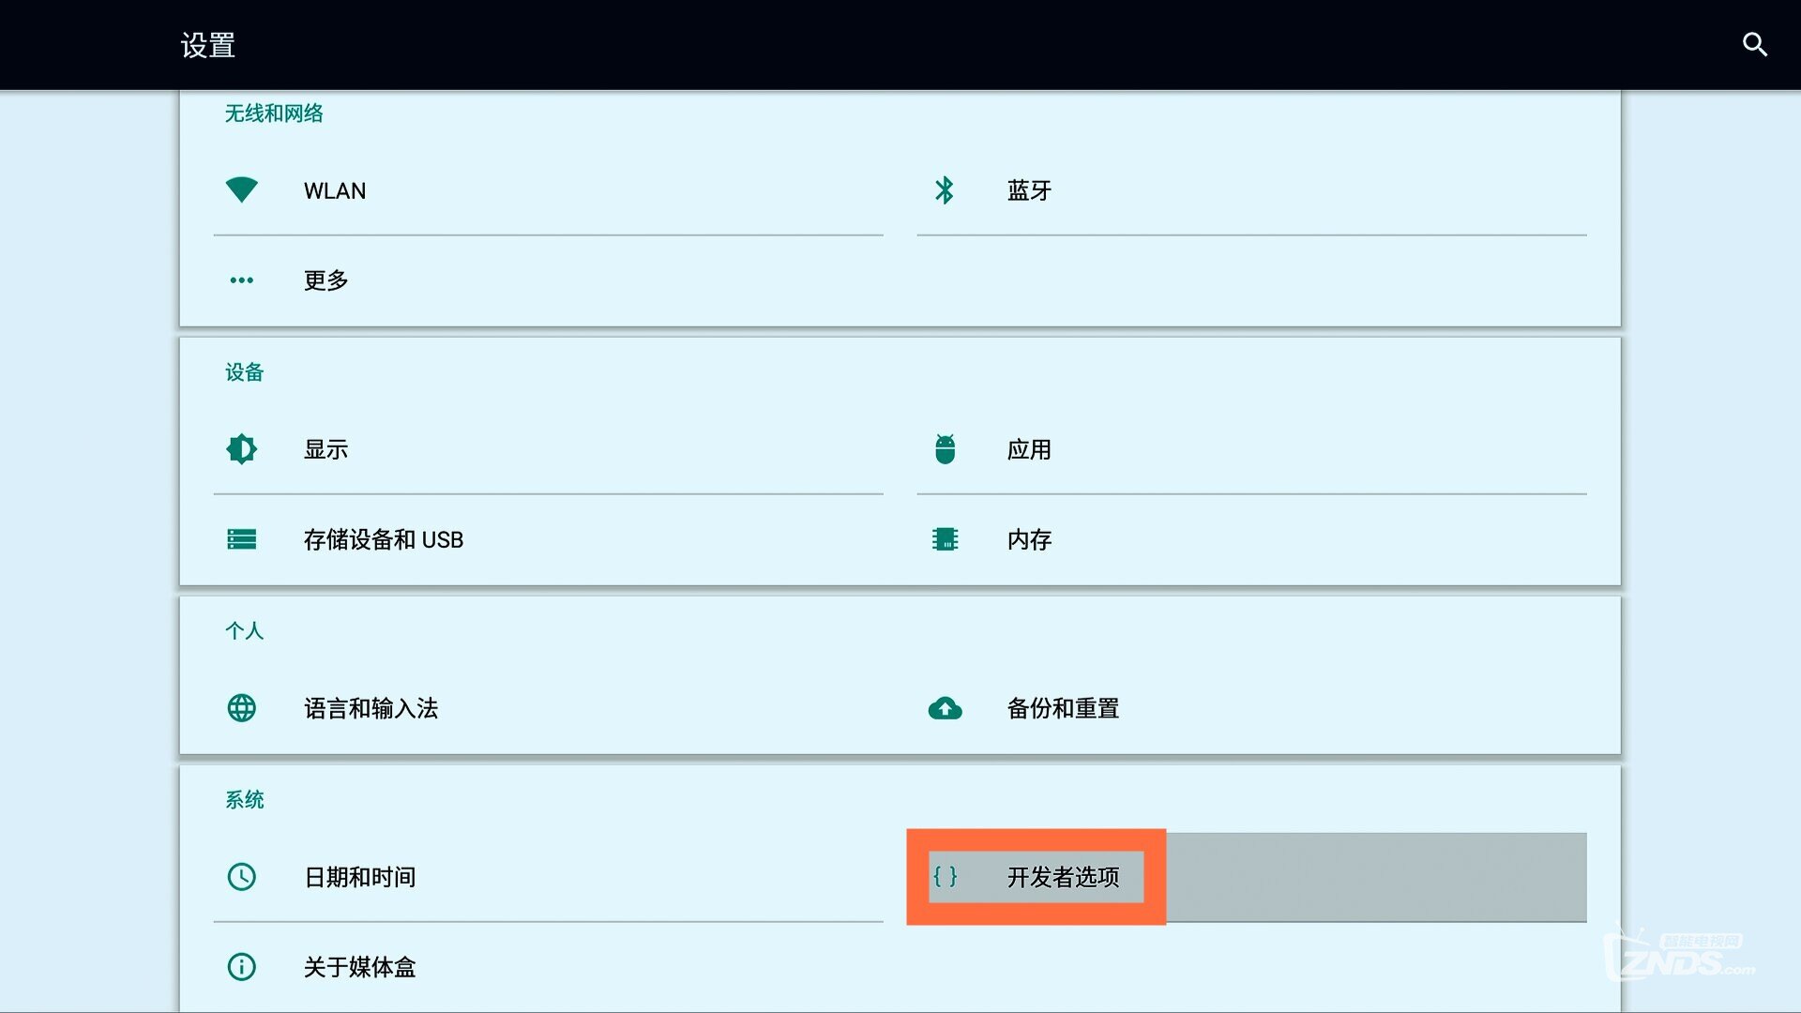Viewport: 1801px width, 1013px height.
Task: Click the memory chip icon
Action: tap(945, 539)
